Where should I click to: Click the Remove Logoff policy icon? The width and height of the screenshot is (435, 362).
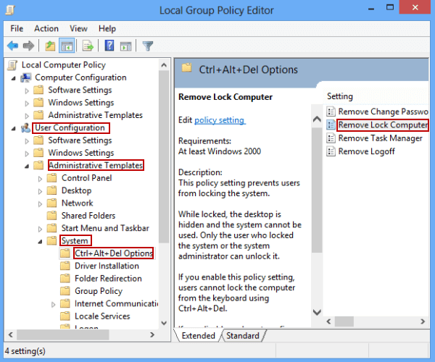331,151
